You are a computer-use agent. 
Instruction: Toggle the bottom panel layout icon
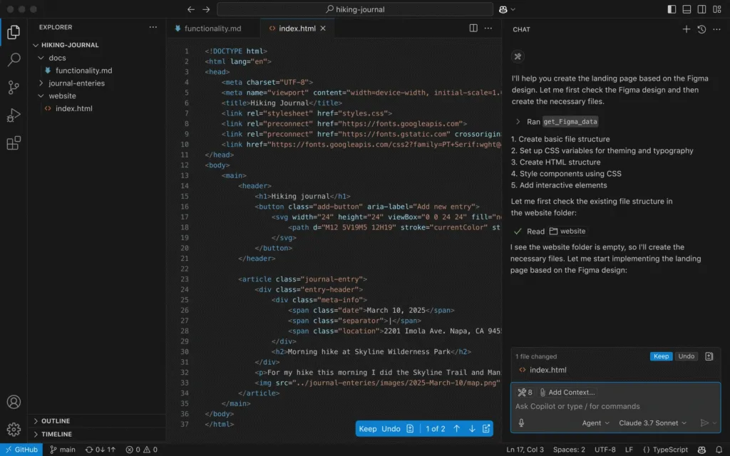pyautogui.click(x=687, y=9)
